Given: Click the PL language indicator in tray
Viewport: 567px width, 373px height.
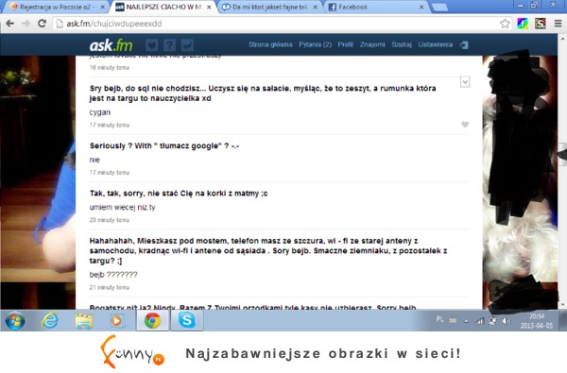Looking at the screenshot, I should pyautogui.click(x=439, y=319).
